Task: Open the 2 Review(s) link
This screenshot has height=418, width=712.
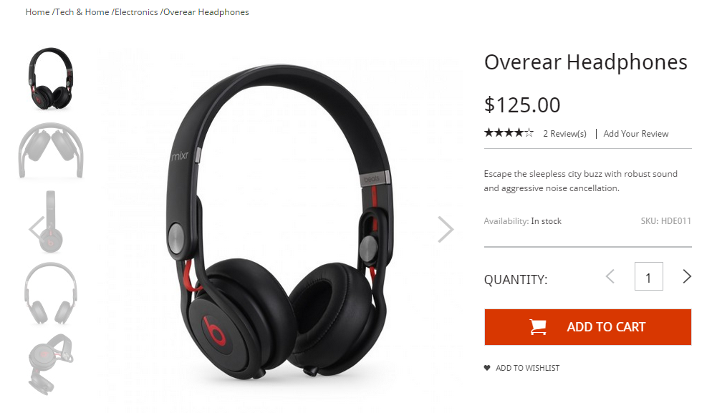Action: (x=564, y=134)
